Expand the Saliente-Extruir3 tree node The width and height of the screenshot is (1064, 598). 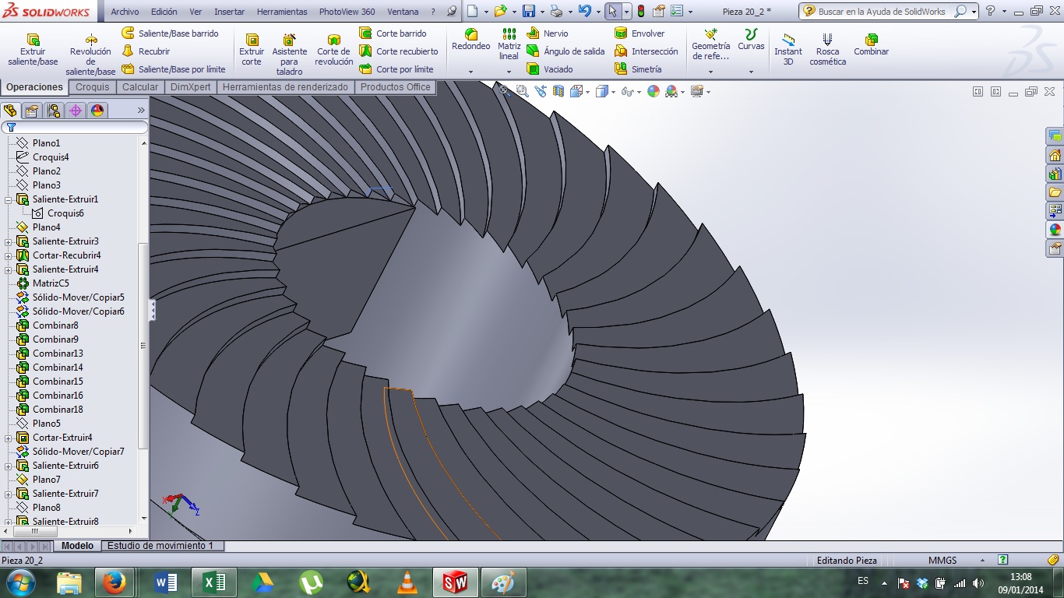pyautogui.click(x=9, y=241)
